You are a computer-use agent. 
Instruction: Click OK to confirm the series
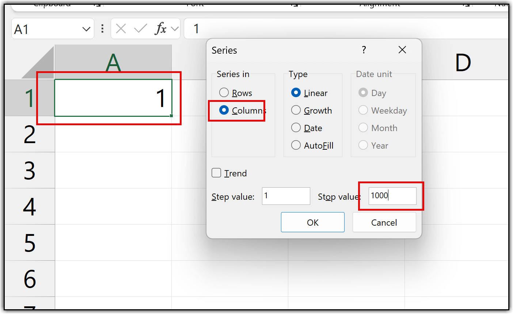tap(312, 222)
